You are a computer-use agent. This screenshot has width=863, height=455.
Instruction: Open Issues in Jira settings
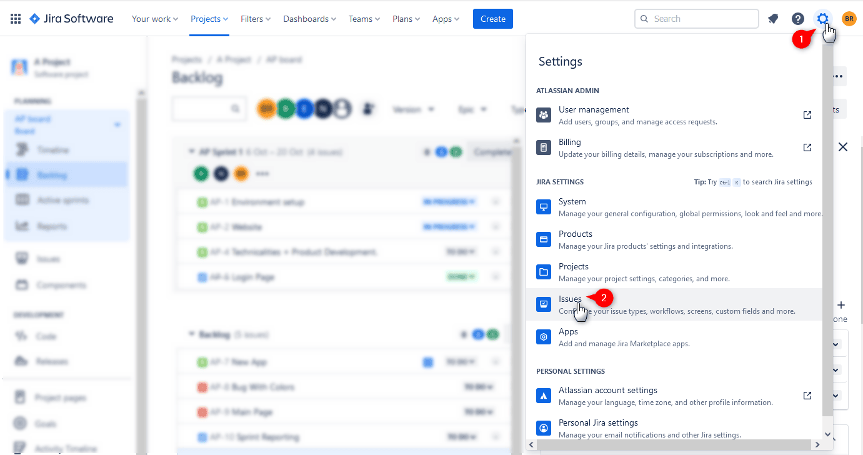pyautogui.click(x=674, y=304)
